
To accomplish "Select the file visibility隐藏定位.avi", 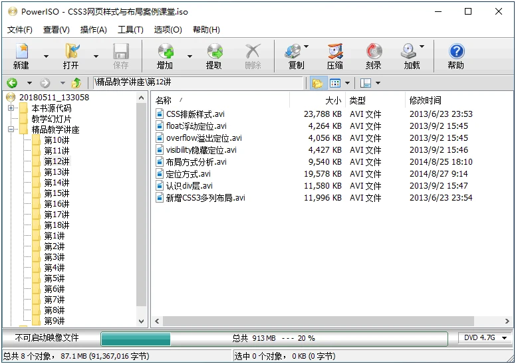I will pyautogui.click(x=201, y=150).
